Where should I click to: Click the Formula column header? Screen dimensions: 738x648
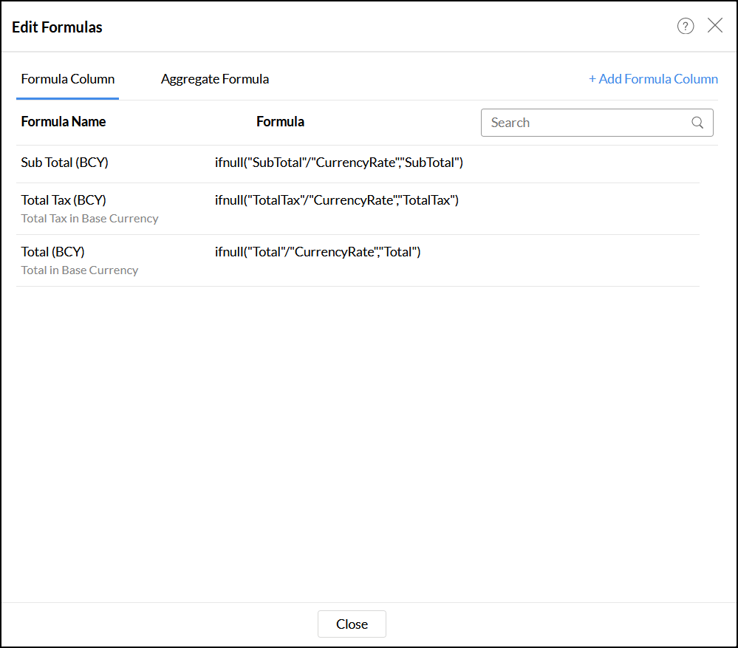[280, 122]
